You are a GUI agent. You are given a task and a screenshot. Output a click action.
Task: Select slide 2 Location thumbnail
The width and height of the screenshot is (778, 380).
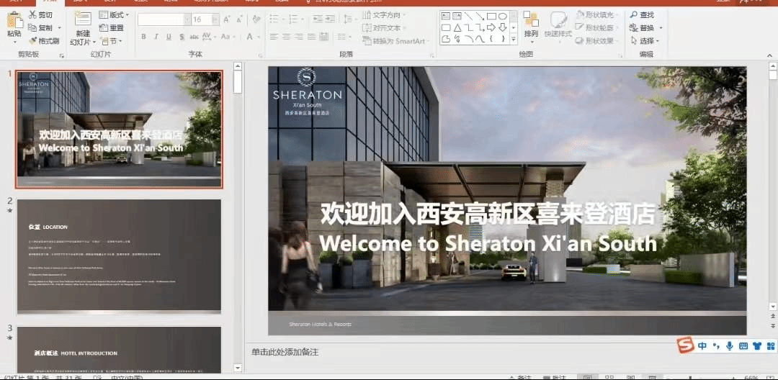[119, 257]
